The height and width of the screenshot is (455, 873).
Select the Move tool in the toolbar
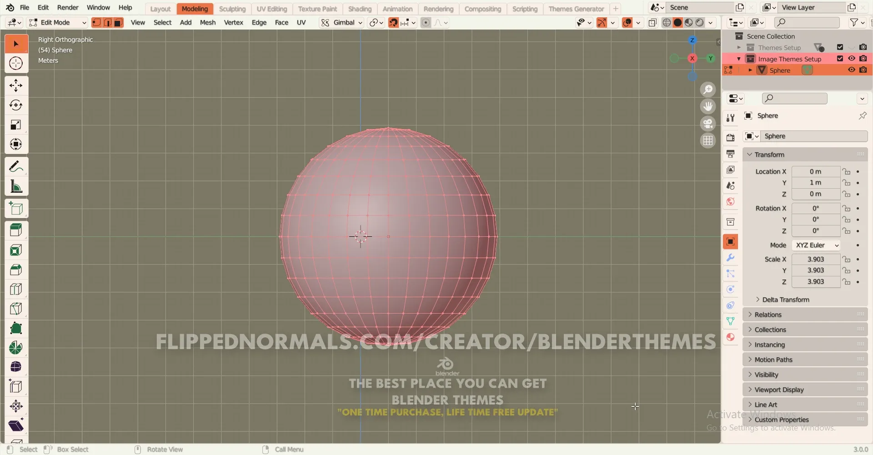(x=16, y=85)
